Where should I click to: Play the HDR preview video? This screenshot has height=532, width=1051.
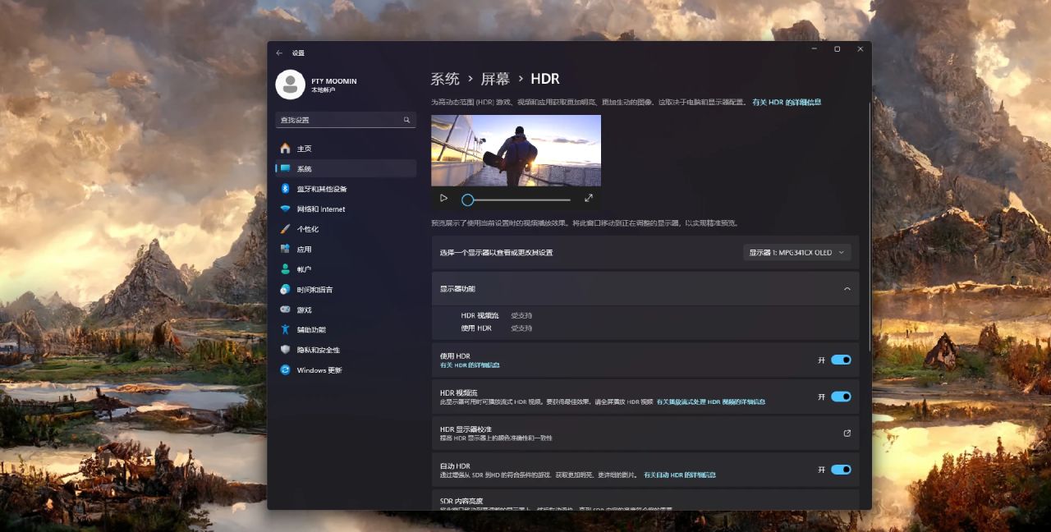point(443,198)
